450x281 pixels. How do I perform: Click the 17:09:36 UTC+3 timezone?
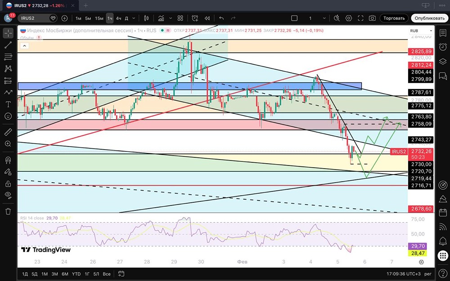pos(403,274)
